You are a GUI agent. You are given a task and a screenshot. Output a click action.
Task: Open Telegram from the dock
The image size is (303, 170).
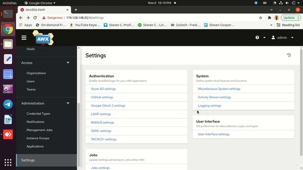(x=8, y=104)
